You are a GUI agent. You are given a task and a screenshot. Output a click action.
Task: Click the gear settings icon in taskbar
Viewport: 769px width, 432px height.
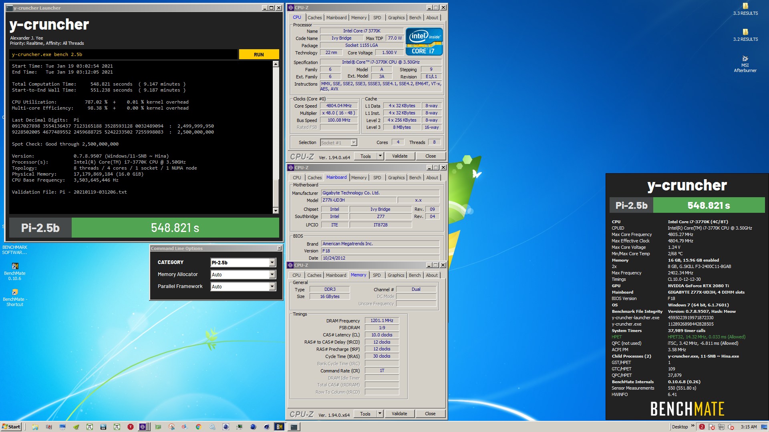[x=212, y=427]
